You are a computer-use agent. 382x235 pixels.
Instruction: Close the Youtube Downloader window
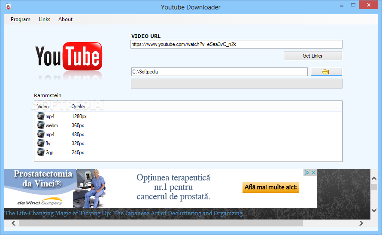368,5
